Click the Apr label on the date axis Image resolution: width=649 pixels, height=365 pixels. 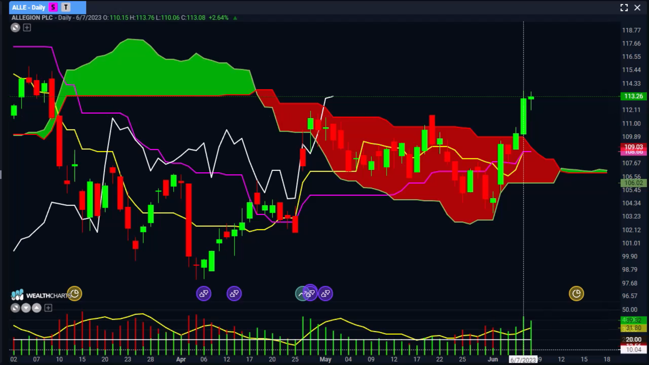click(x=181, y=359)
